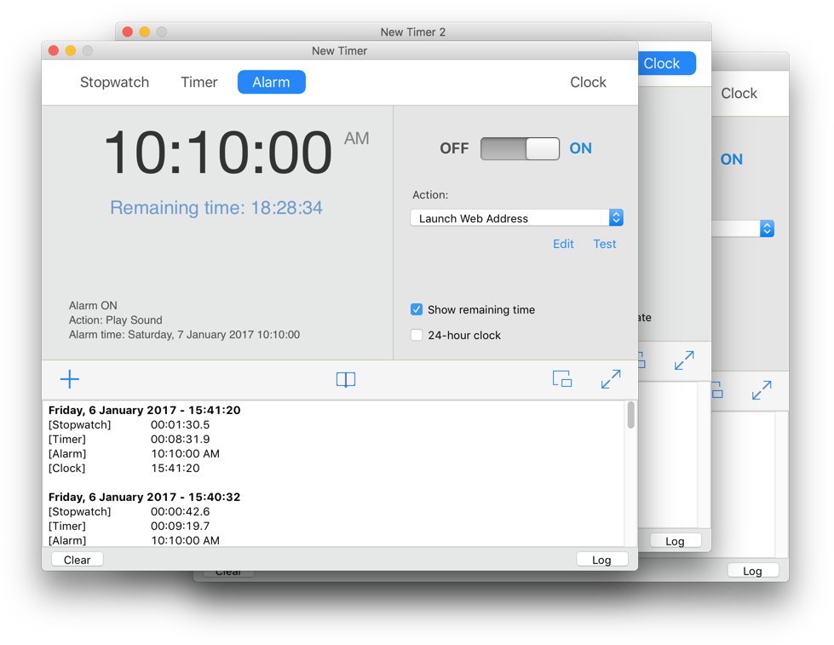Image resolution: width=834 pixels, height=645 pixels.
Task: Switch to the Clock tab in New Timer
Action: coord(588,82)
